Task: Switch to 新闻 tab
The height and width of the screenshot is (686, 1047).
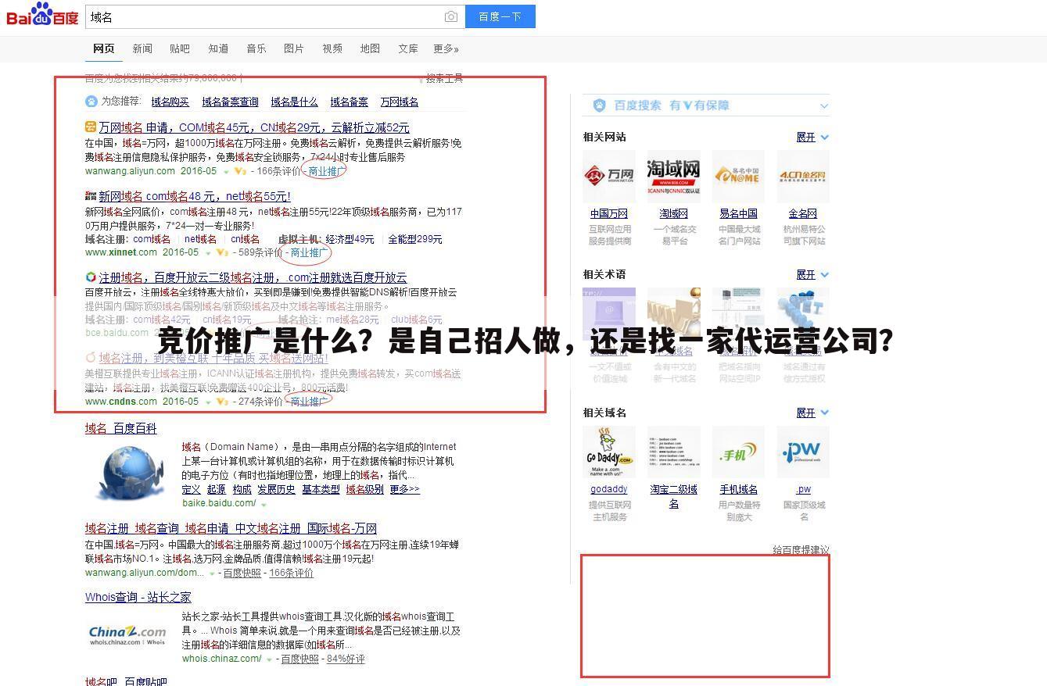Action: point(142,48)
